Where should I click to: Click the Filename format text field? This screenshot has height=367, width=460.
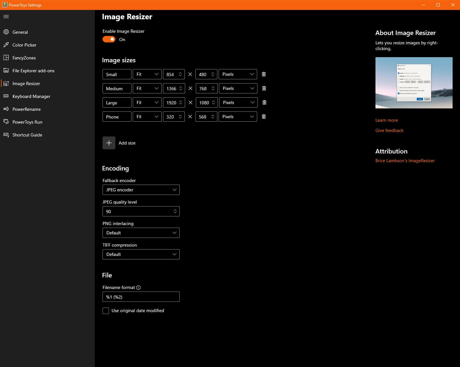141,297
